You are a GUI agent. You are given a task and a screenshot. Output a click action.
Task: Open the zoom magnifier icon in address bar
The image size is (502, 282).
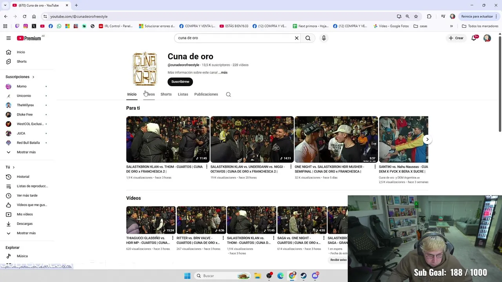click(407, 16)
